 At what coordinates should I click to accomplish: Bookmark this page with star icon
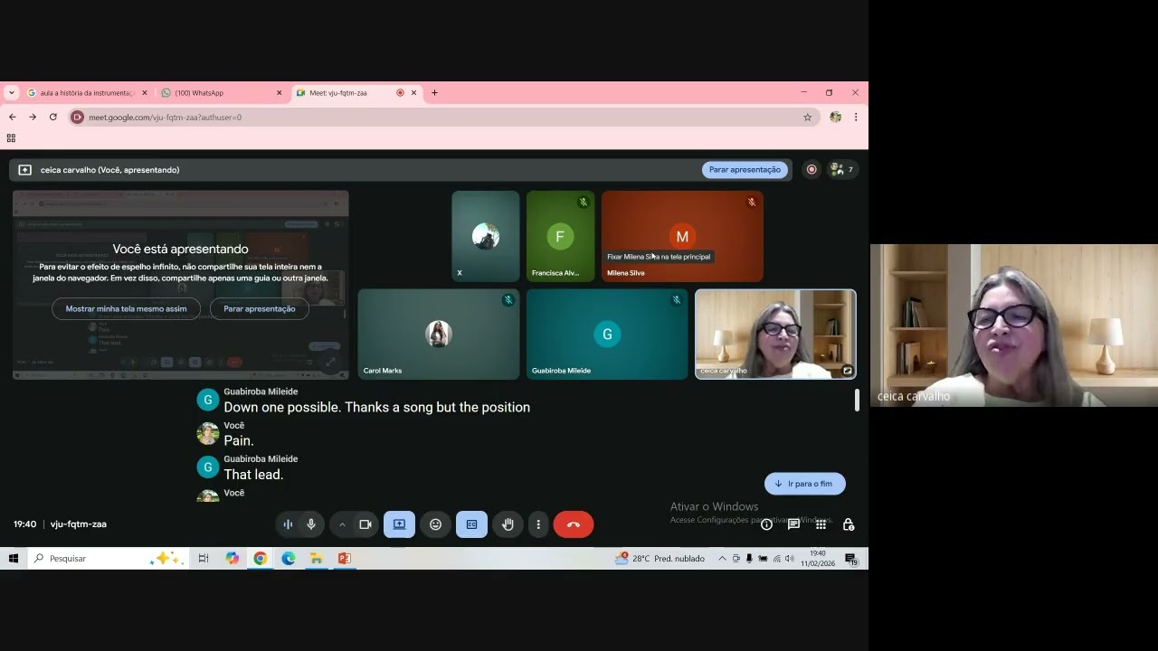pos(807,117)
